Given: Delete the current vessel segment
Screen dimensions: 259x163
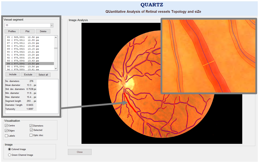Looking at the screenshot, I should coord(43,31).
